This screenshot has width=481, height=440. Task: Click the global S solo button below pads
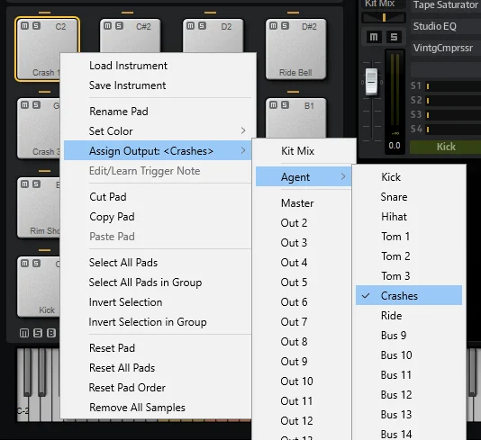[38, 333]
